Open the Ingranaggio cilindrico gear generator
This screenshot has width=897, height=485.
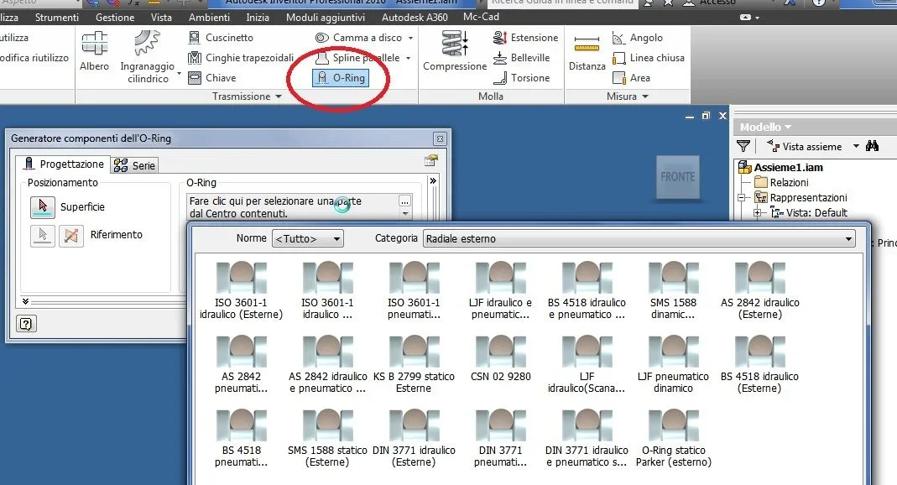pos(148,56)
